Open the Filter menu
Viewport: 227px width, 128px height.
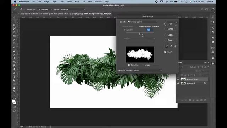pos(77,2)
